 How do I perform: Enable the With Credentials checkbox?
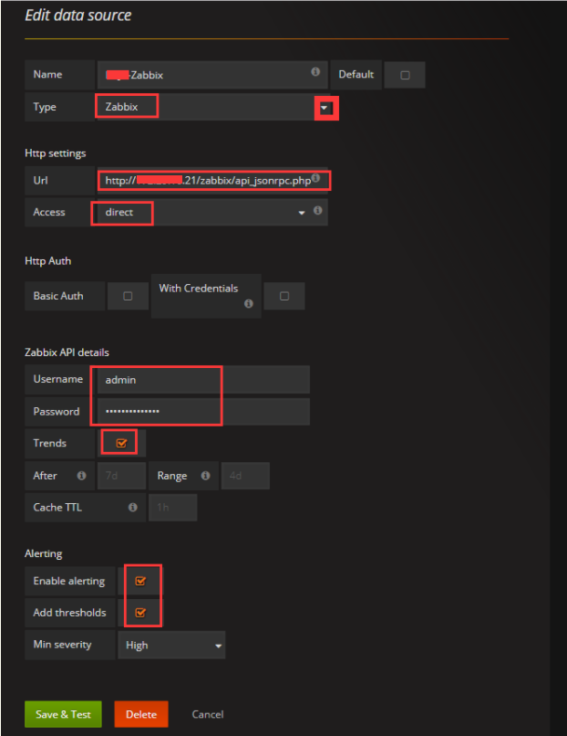pyautogui.click(x=284, y=296)
